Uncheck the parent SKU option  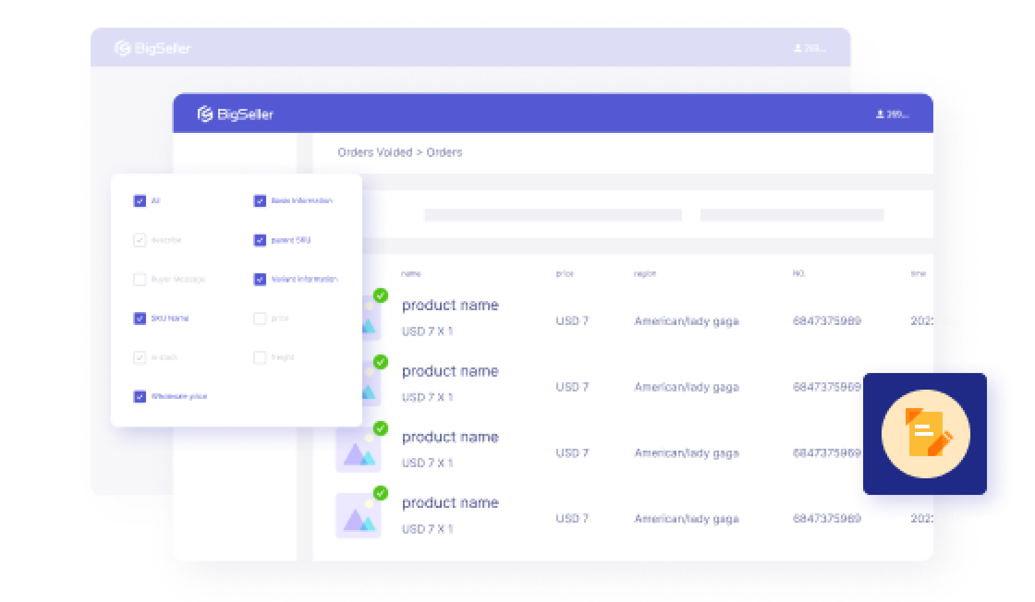click(260, 240)
